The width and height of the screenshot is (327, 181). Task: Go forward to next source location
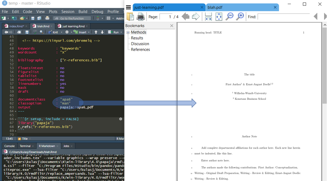click(x=11, y=32)
